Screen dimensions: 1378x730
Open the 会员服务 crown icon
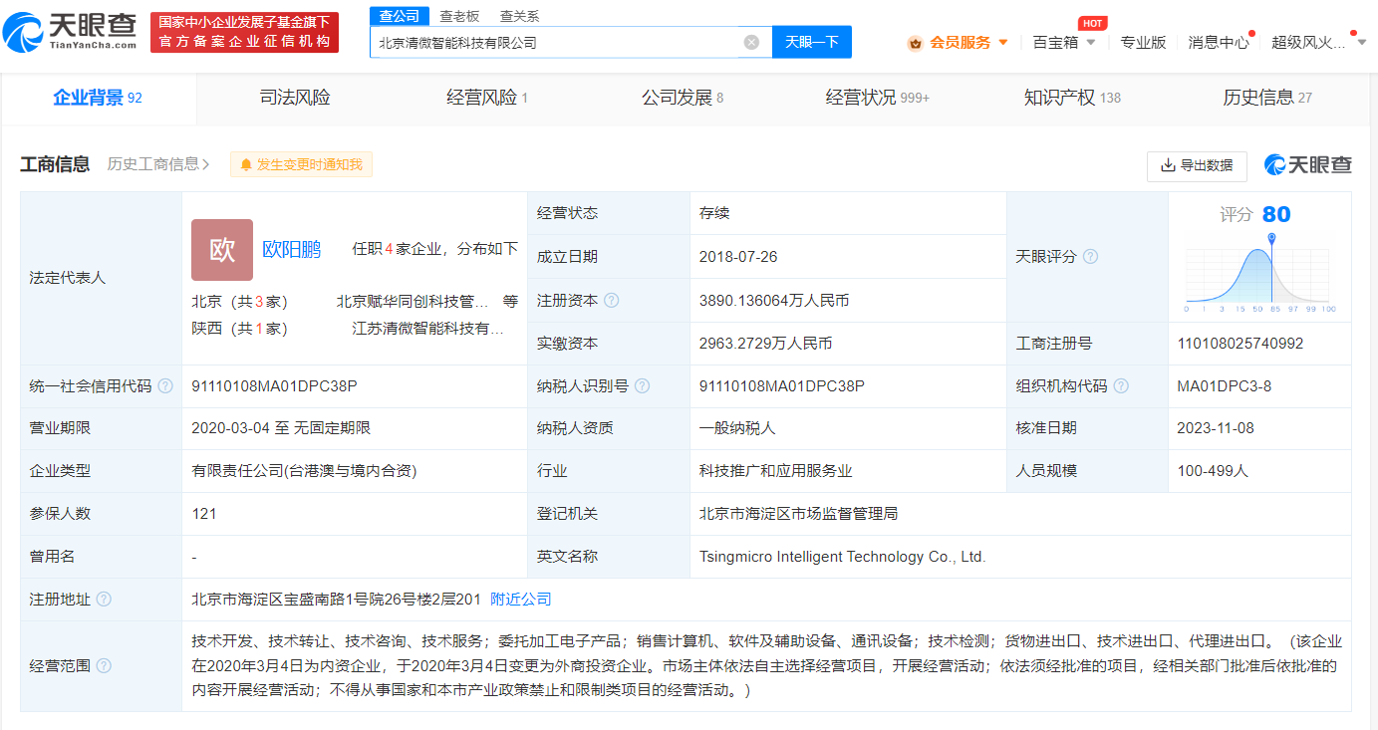[915, 43]
